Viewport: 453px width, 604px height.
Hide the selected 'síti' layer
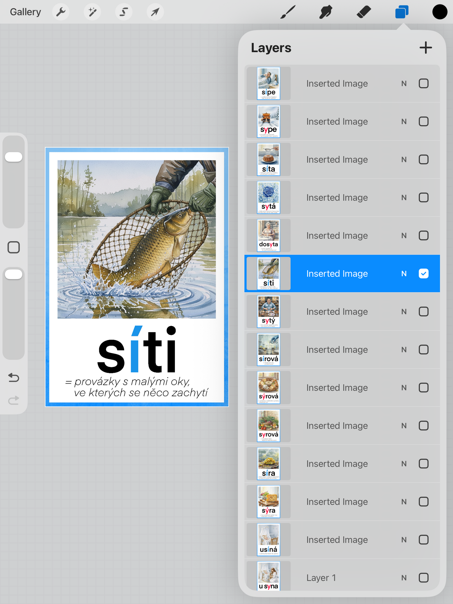tap(423, 274)
